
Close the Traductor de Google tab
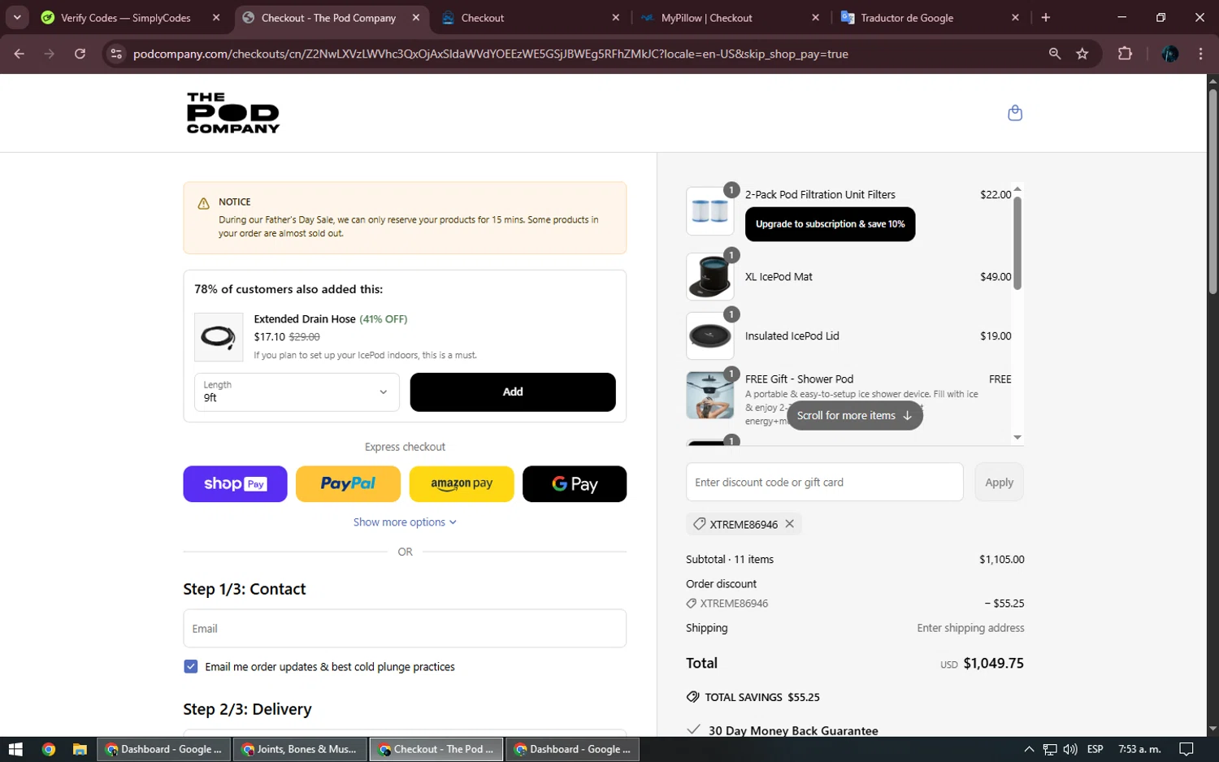tap(1015, 18)
